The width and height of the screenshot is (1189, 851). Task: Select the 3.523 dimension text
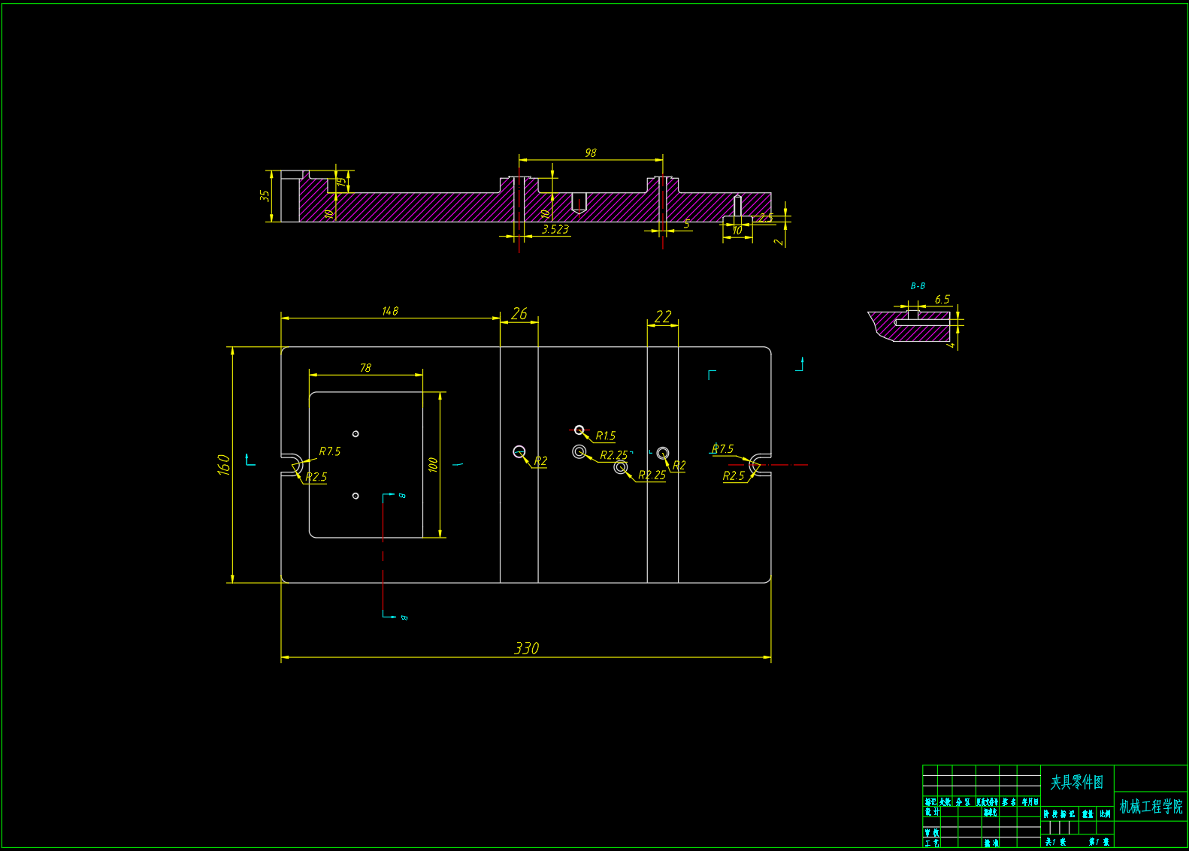pos(555,230)
